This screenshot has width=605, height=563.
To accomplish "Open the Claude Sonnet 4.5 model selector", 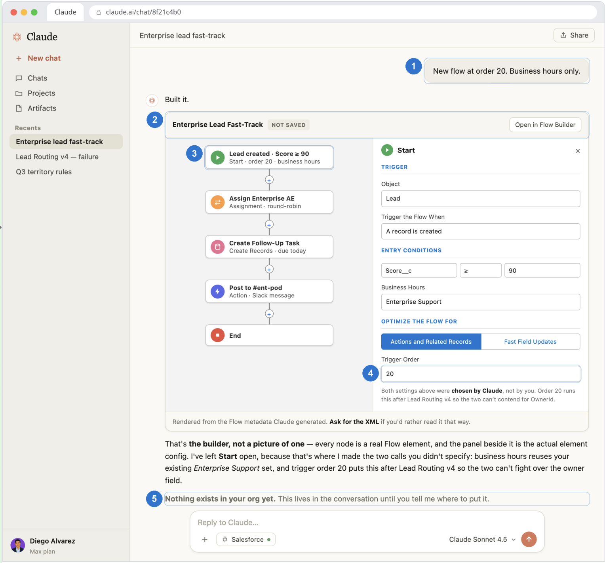I will [482, 539].
